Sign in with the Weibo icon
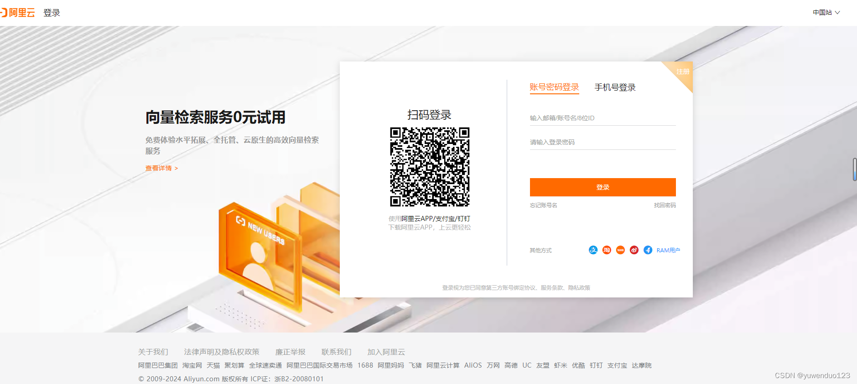This screenshot has width=857, height=384. click(634, 250)
